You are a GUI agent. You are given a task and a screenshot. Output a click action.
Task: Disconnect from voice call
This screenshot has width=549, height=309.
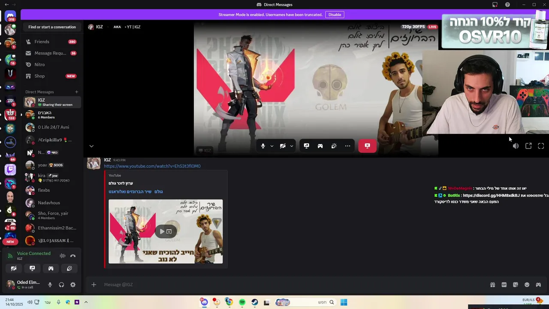[73, 256]
